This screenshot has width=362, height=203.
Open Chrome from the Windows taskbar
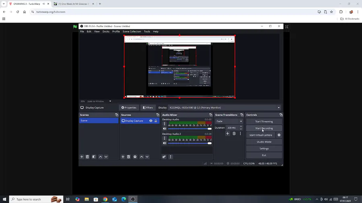(105, 199)
